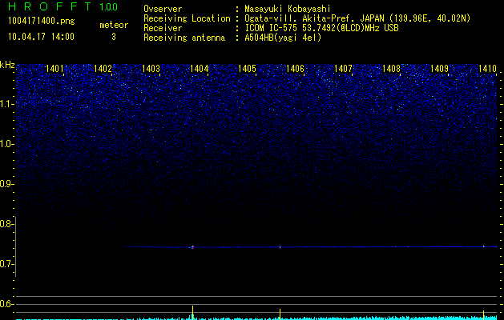Select the 1.0.0 version number

coord(108,7)
